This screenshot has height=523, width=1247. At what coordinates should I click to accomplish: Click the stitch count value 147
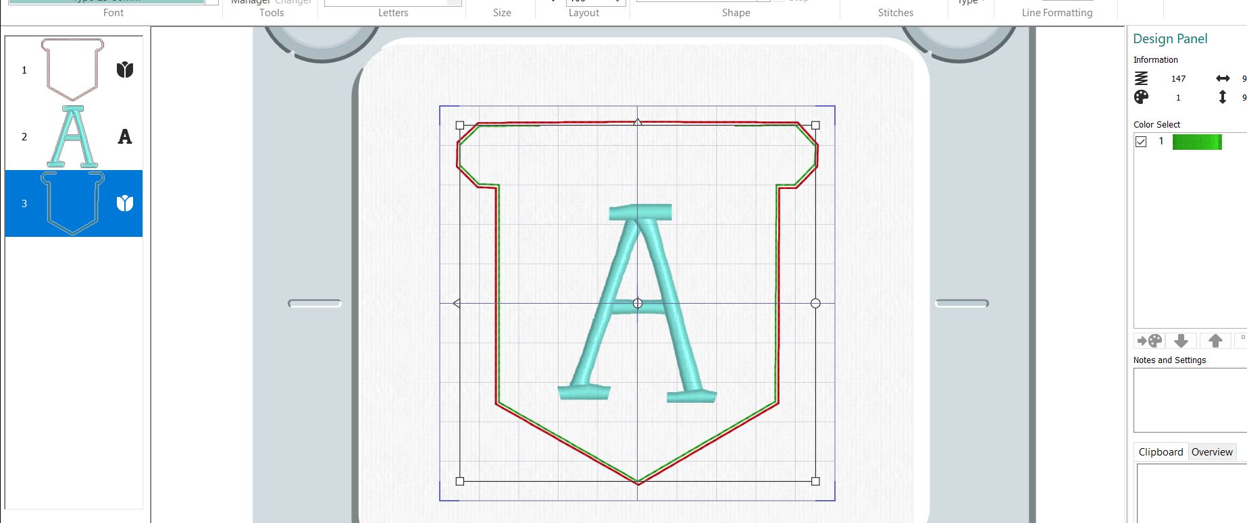[x=1178, y=78]
